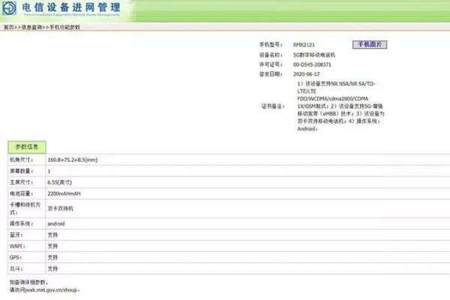Open 信息查询 in the breadcrumb
450x300 pixels.
point(31,27)
